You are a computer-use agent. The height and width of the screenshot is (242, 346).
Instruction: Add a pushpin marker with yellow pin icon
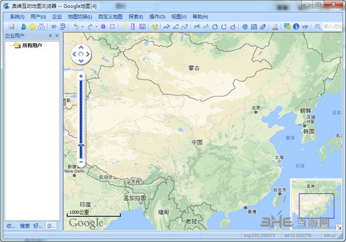tap(155, 27)
